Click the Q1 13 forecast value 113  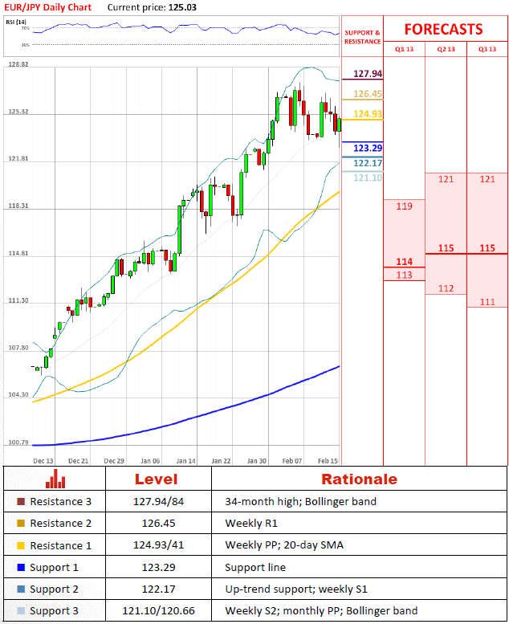[404, 275]
